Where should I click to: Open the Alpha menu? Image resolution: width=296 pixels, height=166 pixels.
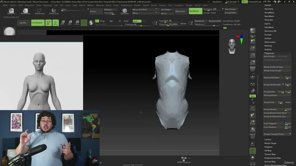[5, 5]
